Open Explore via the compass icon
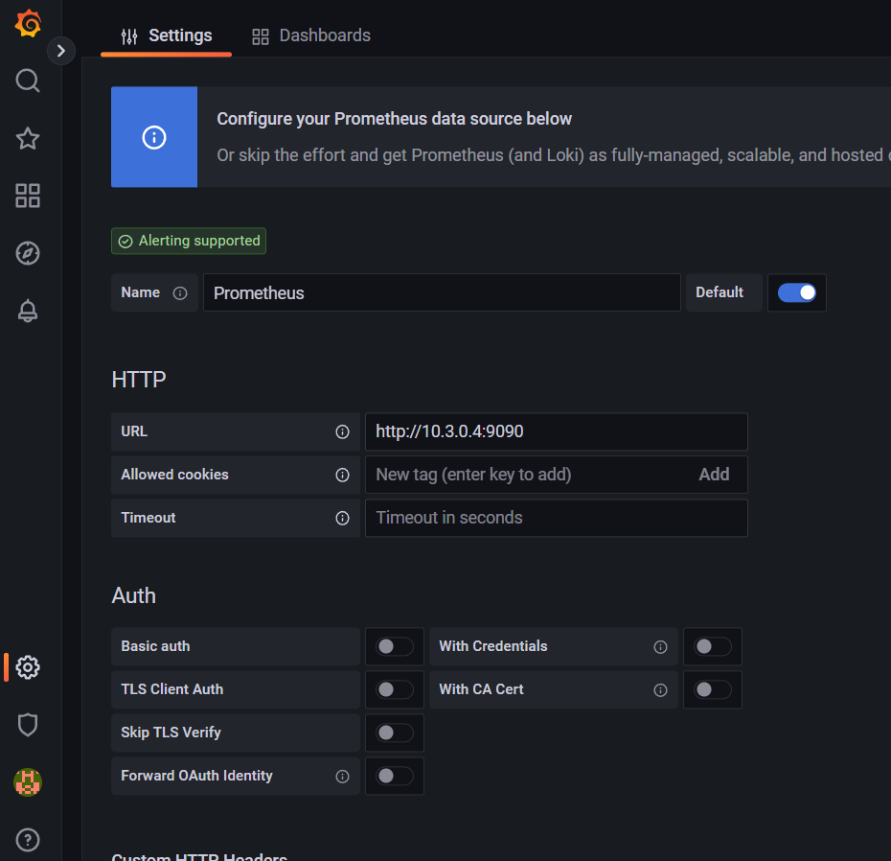The width and height of the screenshot is (891, 861). (28, 253)
